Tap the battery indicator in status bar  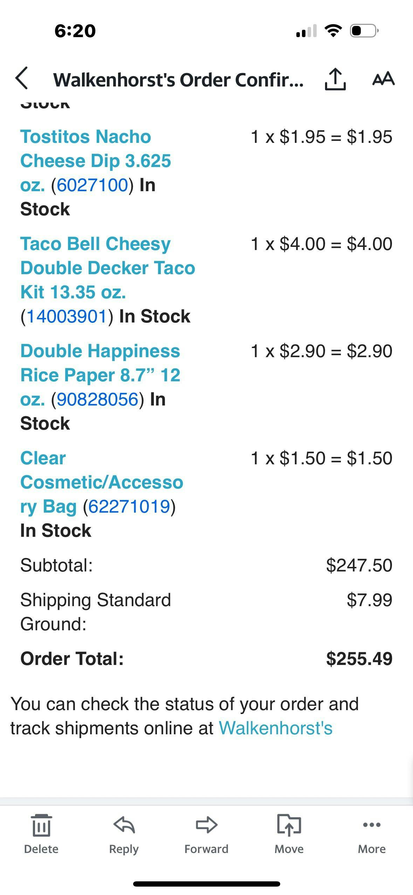364,30
